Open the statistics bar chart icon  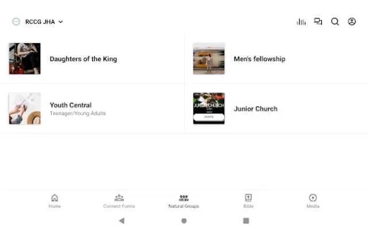pos(301,22)
